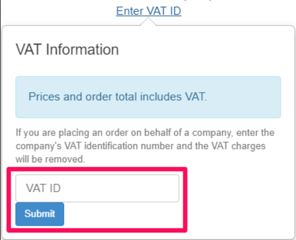Click the 'Prices and order total' message text
Viewport: 296px width, 240px height.
pos(118,97)
